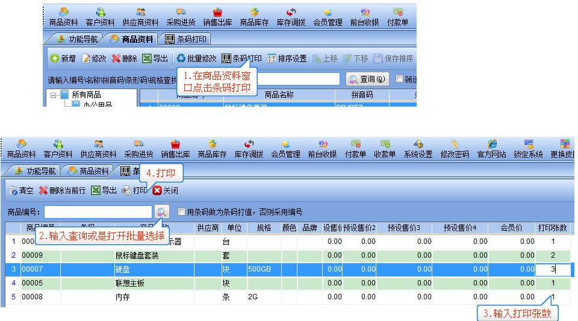
Task: Open 商品库存 in the lower window's main toolbar
Action: tap(212, 149)
